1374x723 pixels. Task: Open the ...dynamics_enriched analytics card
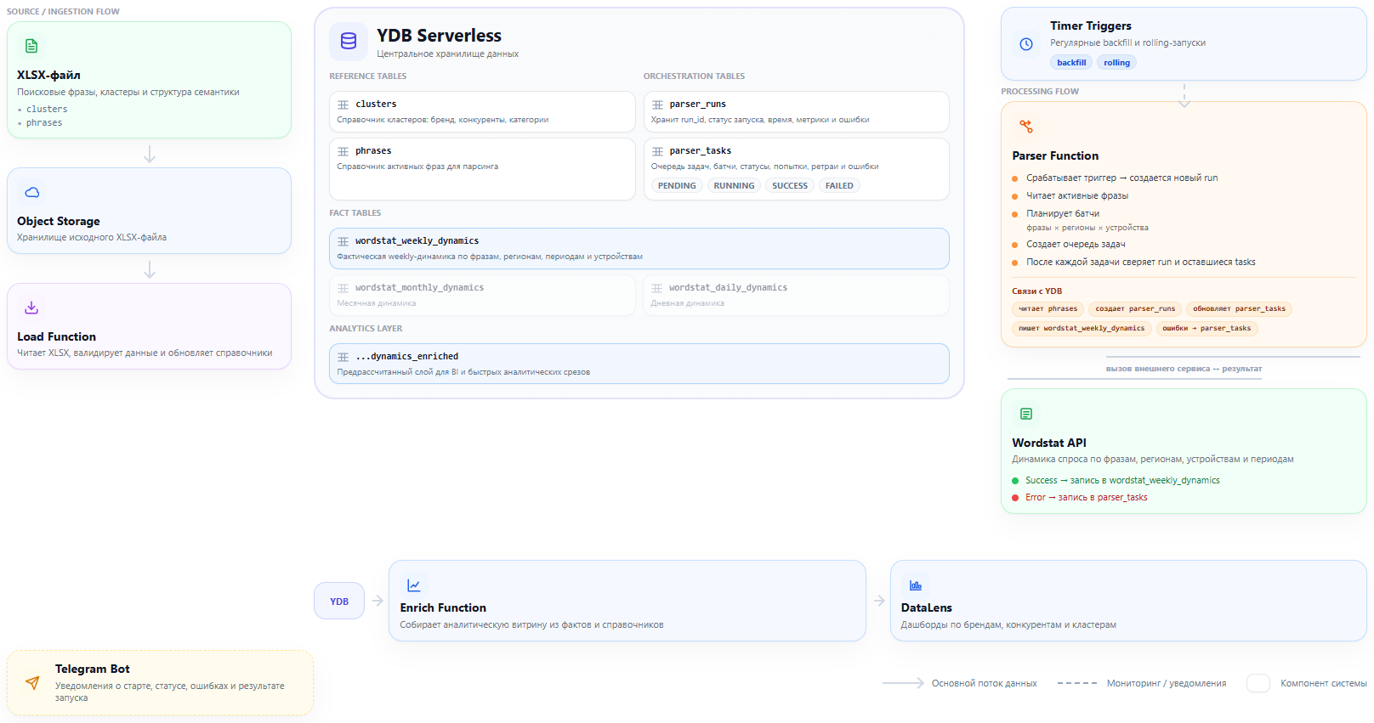tap(639, 364)
